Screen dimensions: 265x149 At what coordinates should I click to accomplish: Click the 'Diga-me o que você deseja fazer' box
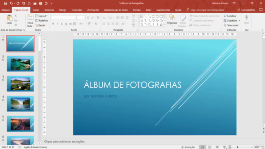(x=205, y=10)
